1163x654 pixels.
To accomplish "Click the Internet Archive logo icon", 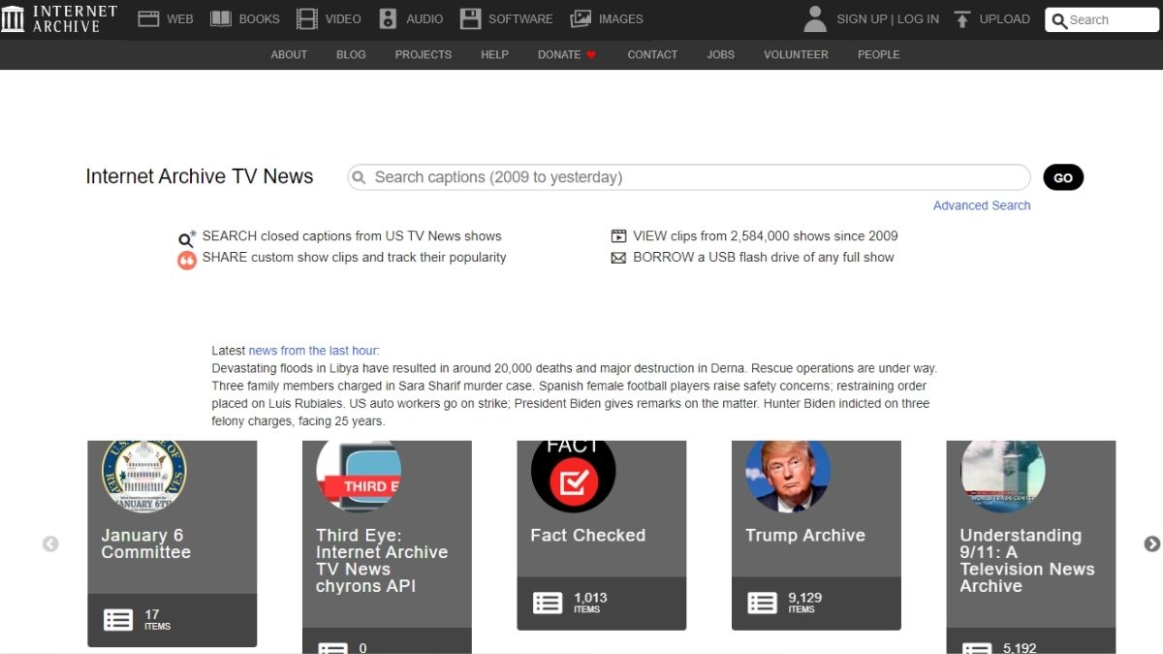I will (14, 19).
